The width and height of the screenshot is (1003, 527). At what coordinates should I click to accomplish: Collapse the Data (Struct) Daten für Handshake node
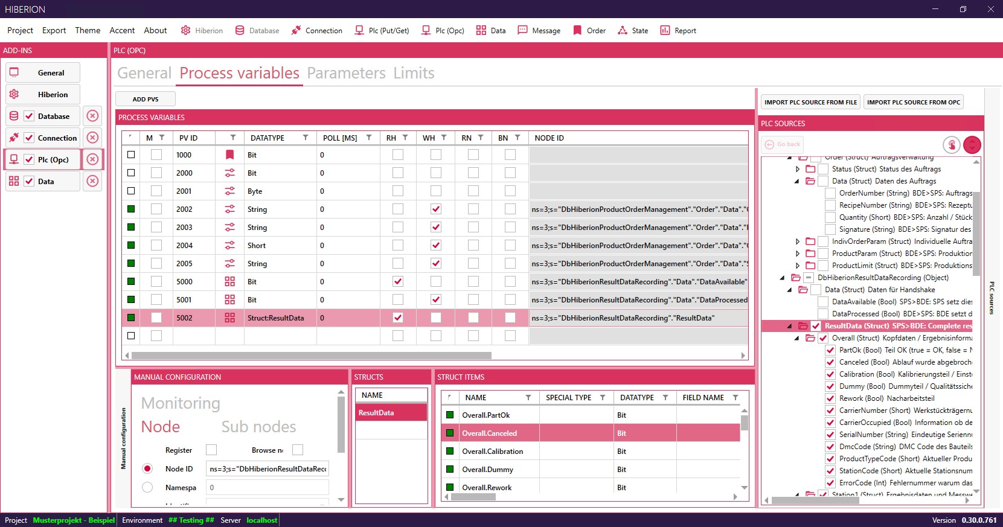tap(790, 290)
